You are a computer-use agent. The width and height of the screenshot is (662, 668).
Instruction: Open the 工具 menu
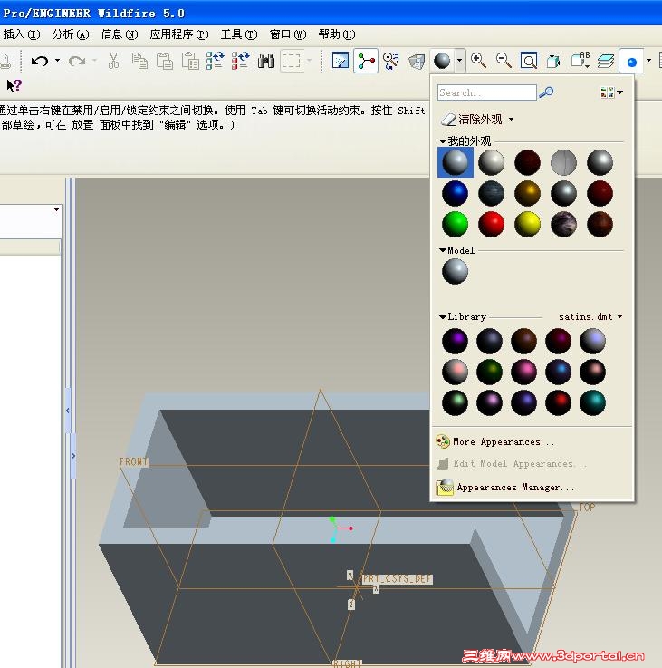239,34
